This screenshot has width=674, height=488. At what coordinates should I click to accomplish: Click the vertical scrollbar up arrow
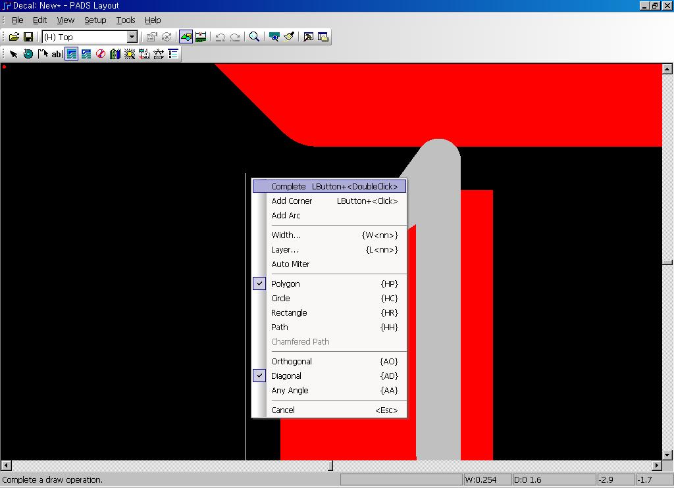tap(667, 69)
